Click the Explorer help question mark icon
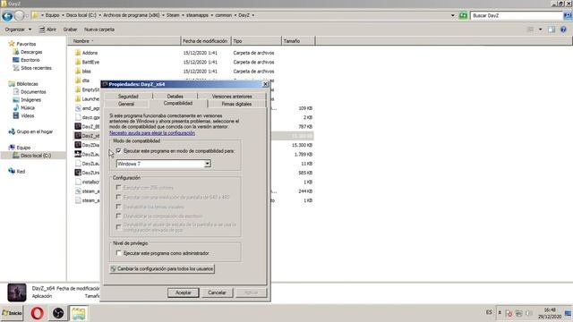Viewport: 573px width, 322px height. point(563,30)
